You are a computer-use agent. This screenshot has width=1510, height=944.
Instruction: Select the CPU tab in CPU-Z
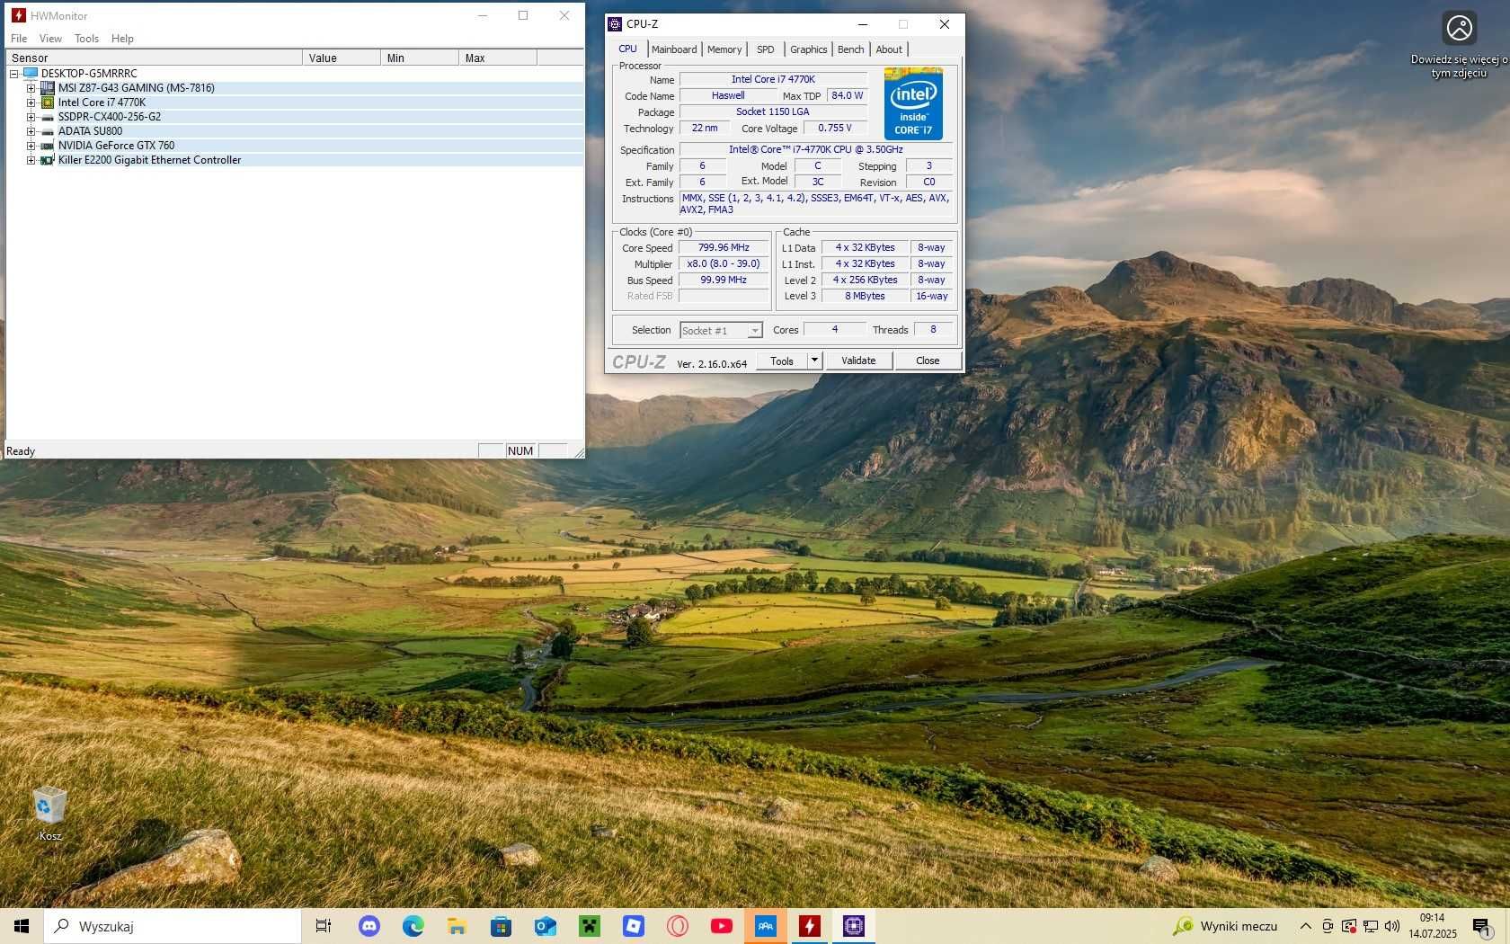click(627, 49)
